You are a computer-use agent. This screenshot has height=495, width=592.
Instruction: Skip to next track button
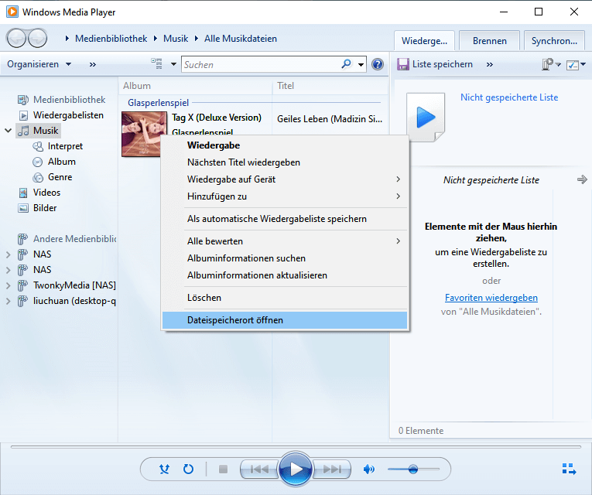[x=332, y=469]
